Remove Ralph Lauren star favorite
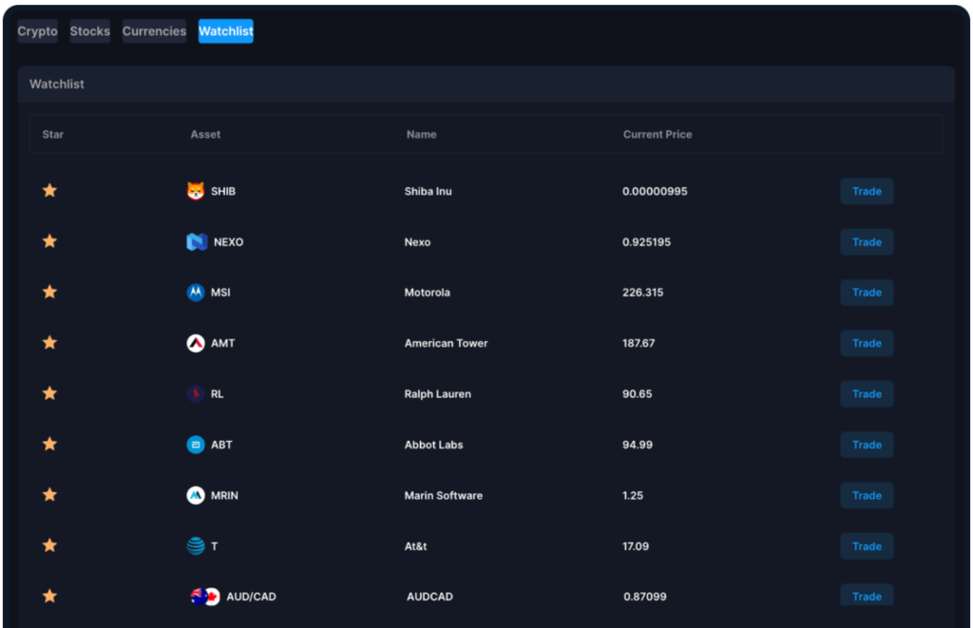Viewport: 973px width, 628px height. click(x=49, y=393)
